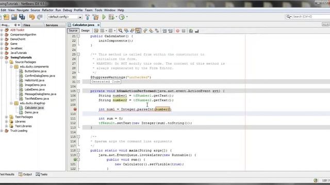Click the Debug Project icon
The width and height of the screenshot is (330, 185).
point(111,17)
